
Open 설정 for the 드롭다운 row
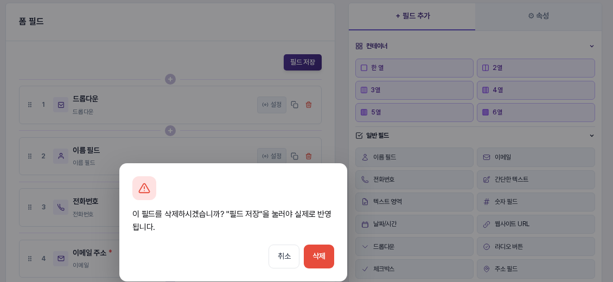click(272, 105)
